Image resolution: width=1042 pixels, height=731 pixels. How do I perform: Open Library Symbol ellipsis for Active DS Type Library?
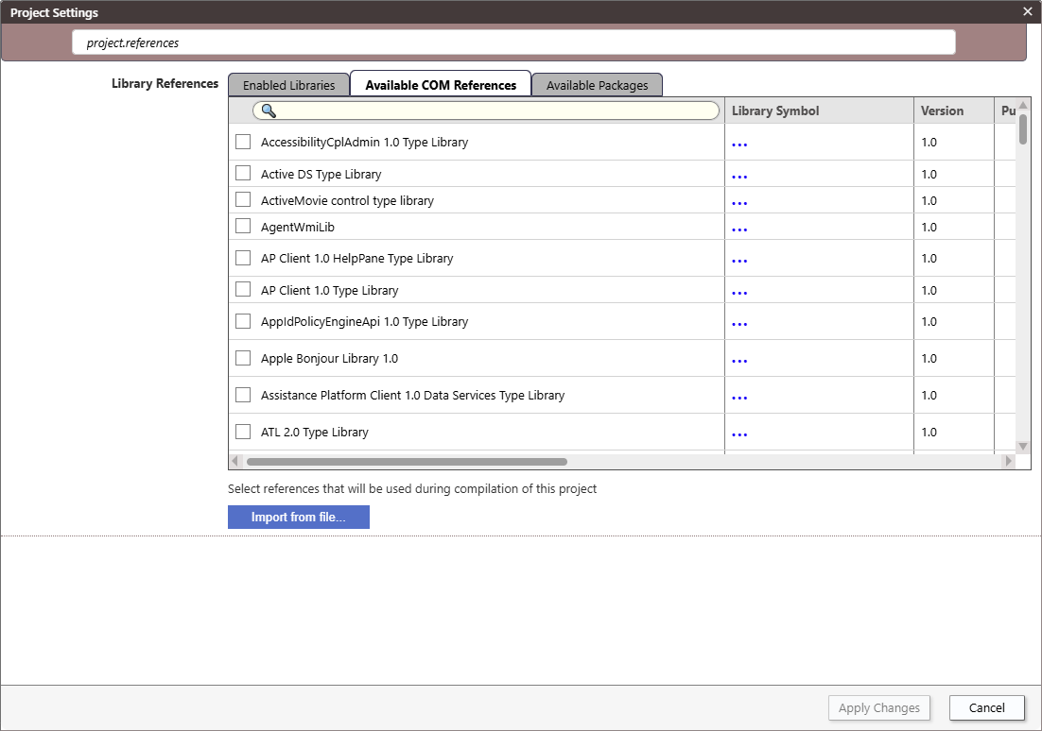coord(739,174)
